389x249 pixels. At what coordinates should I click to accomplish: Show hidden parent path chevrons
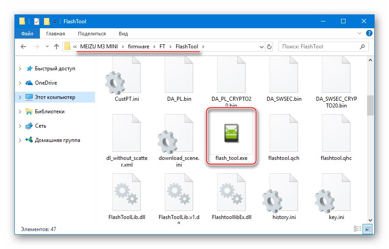point(75,47)
